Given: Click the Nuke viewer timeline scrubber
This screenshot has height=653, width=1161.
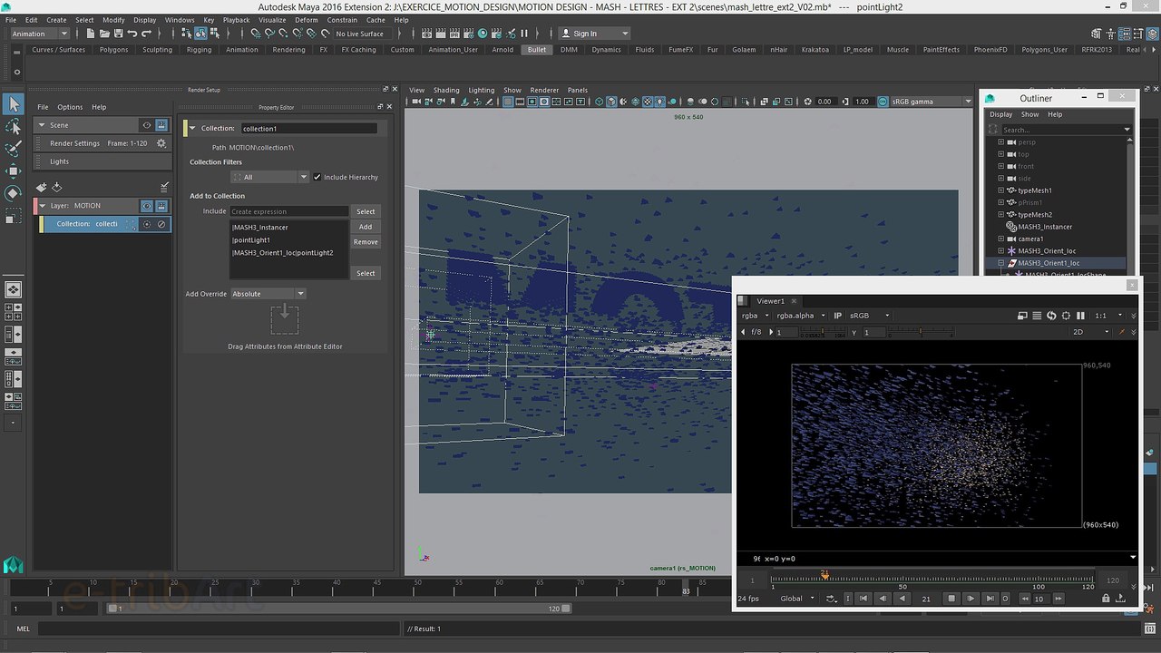Looking at the screenshot, I should [824, 575].
